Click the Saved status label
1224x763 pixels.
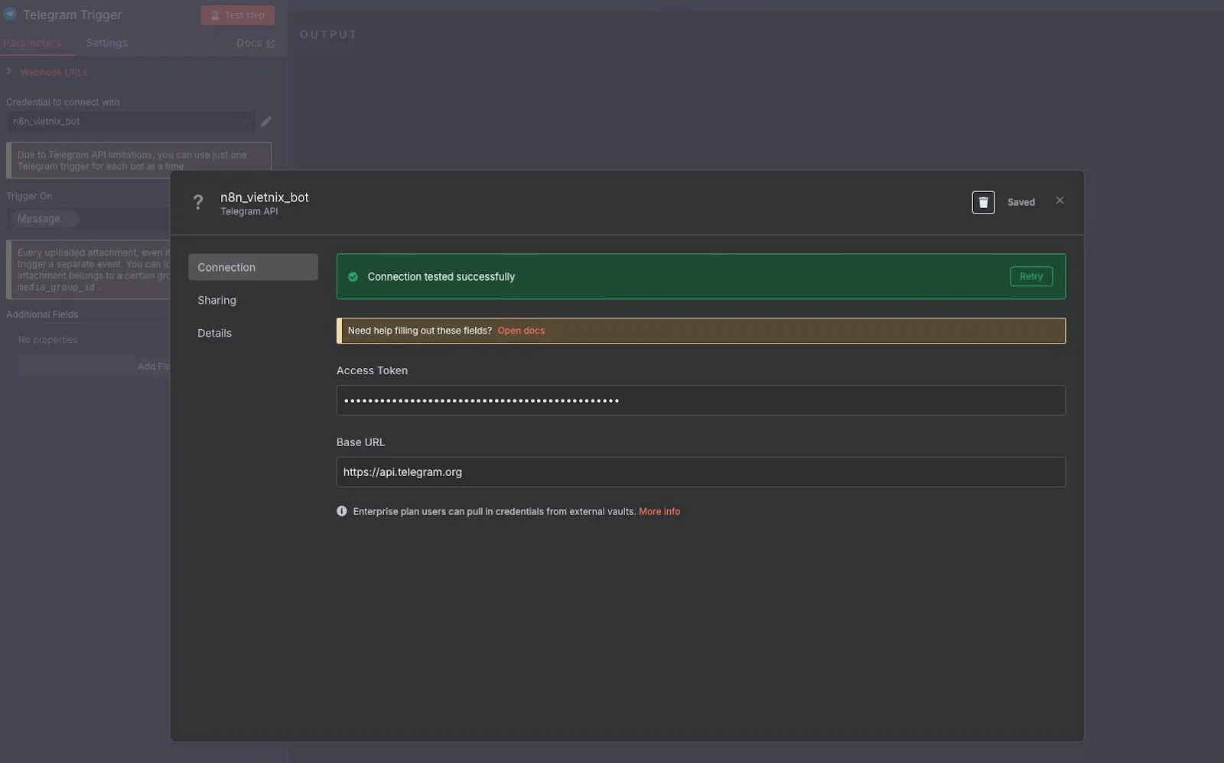tap(1021, 202)
